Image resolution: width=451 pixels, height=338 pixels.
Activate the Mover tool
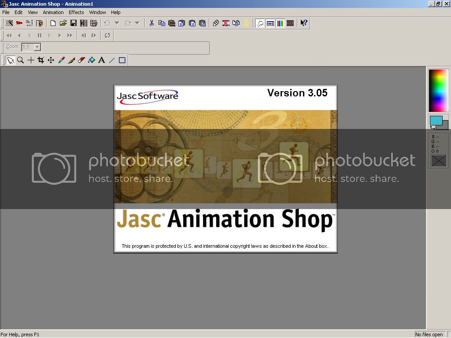(51, 60)
